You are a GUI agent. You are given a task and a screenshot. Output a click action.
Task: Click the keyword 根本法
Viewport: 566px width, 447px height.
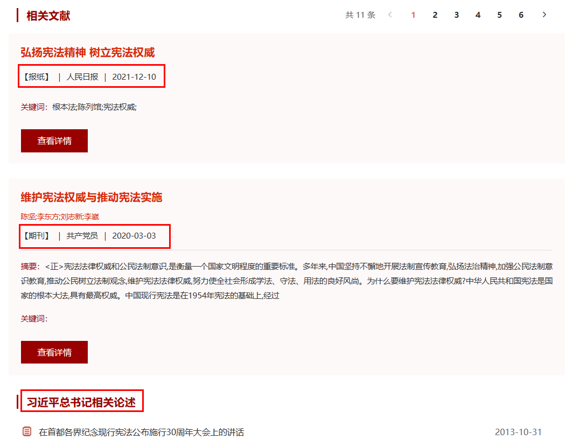pos(64,107)
